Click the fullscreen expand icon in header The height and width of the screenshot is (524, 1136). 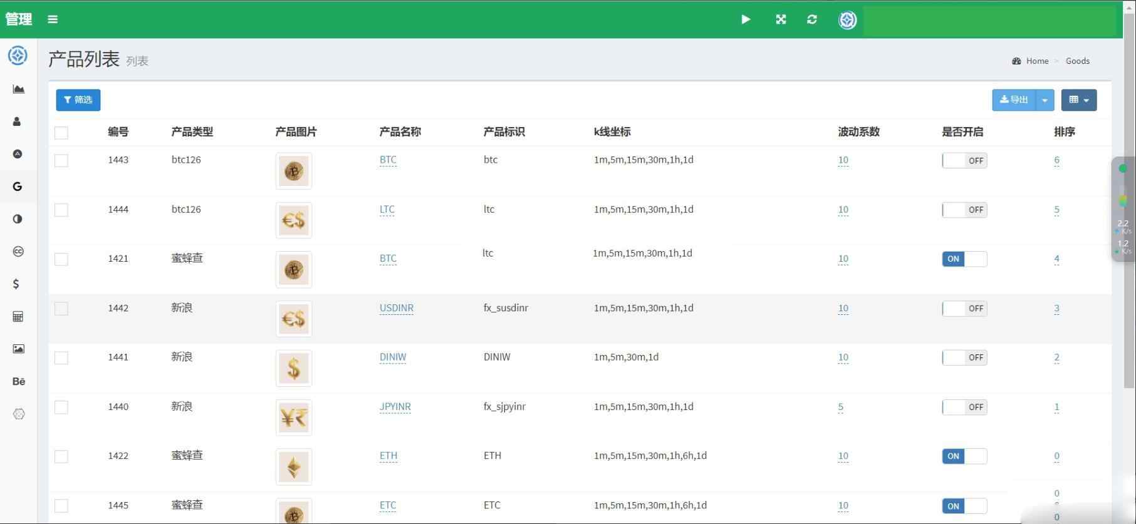coord(781,19)
